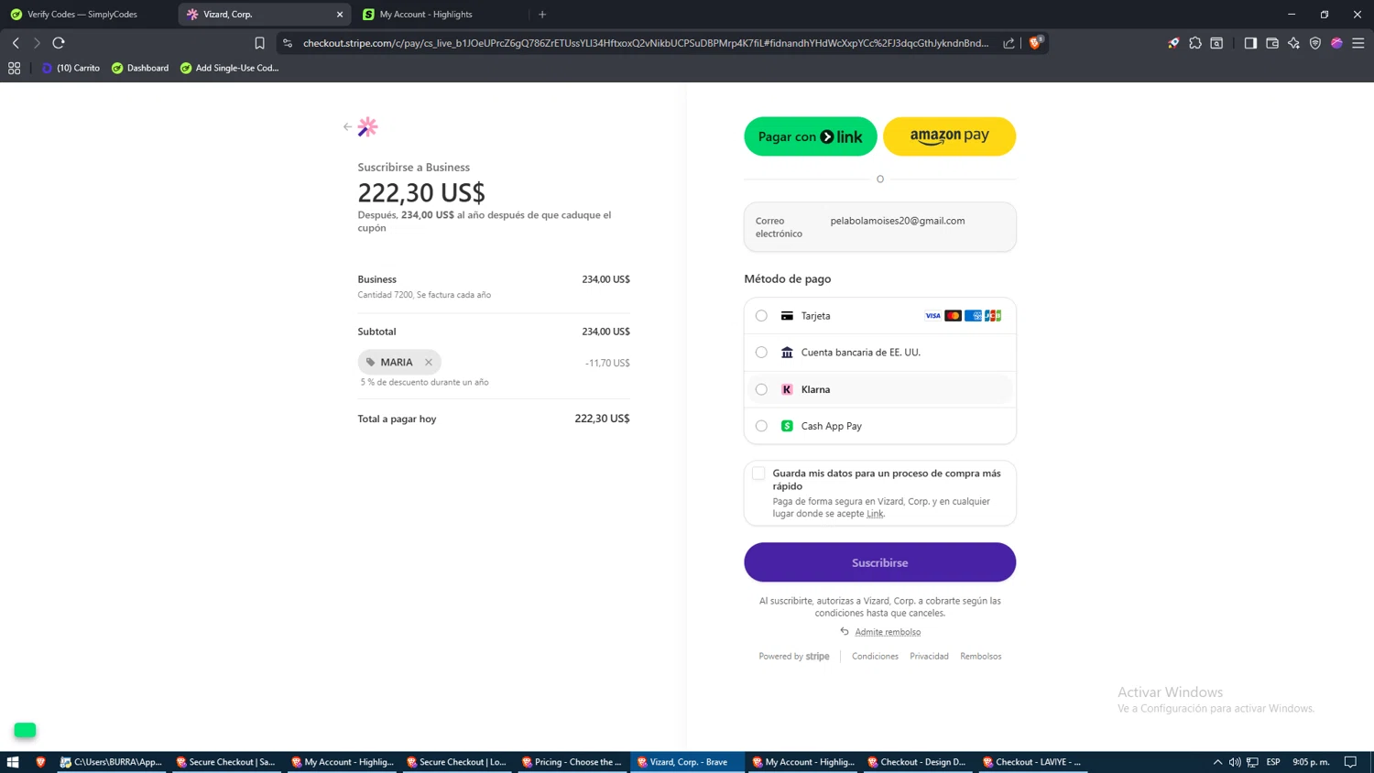Click the Cash App Pay logo icon
1374x773 pixels.
click(787, 426)
